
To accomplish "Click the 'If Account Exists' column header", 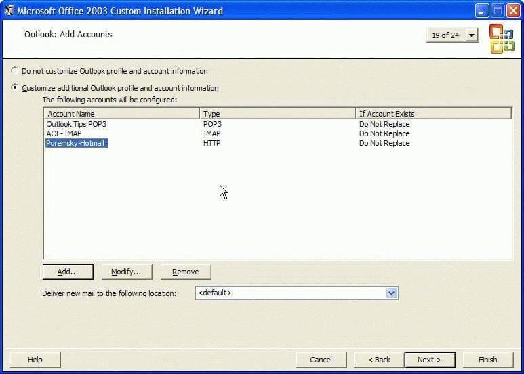I will [433, 114].
